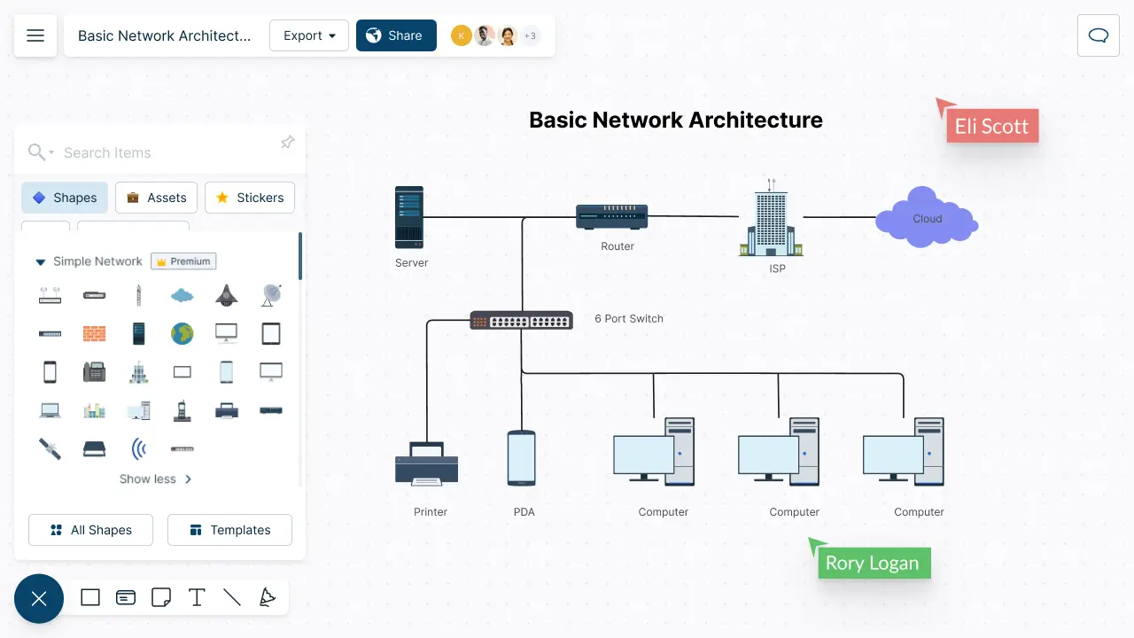Switch to the Shapes tab
This screenshot has height=638, width=1134.
click(65, 198)
